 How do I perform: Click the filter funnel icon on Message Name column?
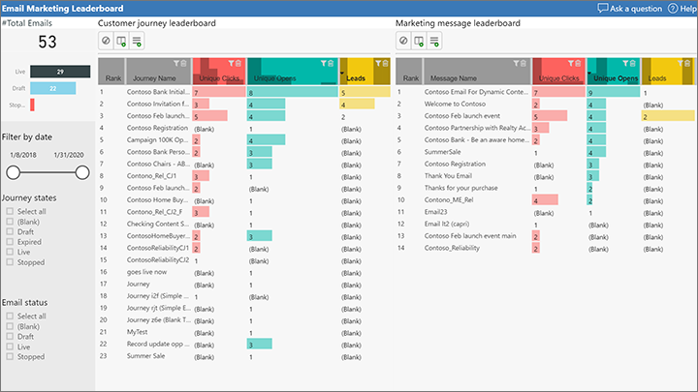(516, 64)
